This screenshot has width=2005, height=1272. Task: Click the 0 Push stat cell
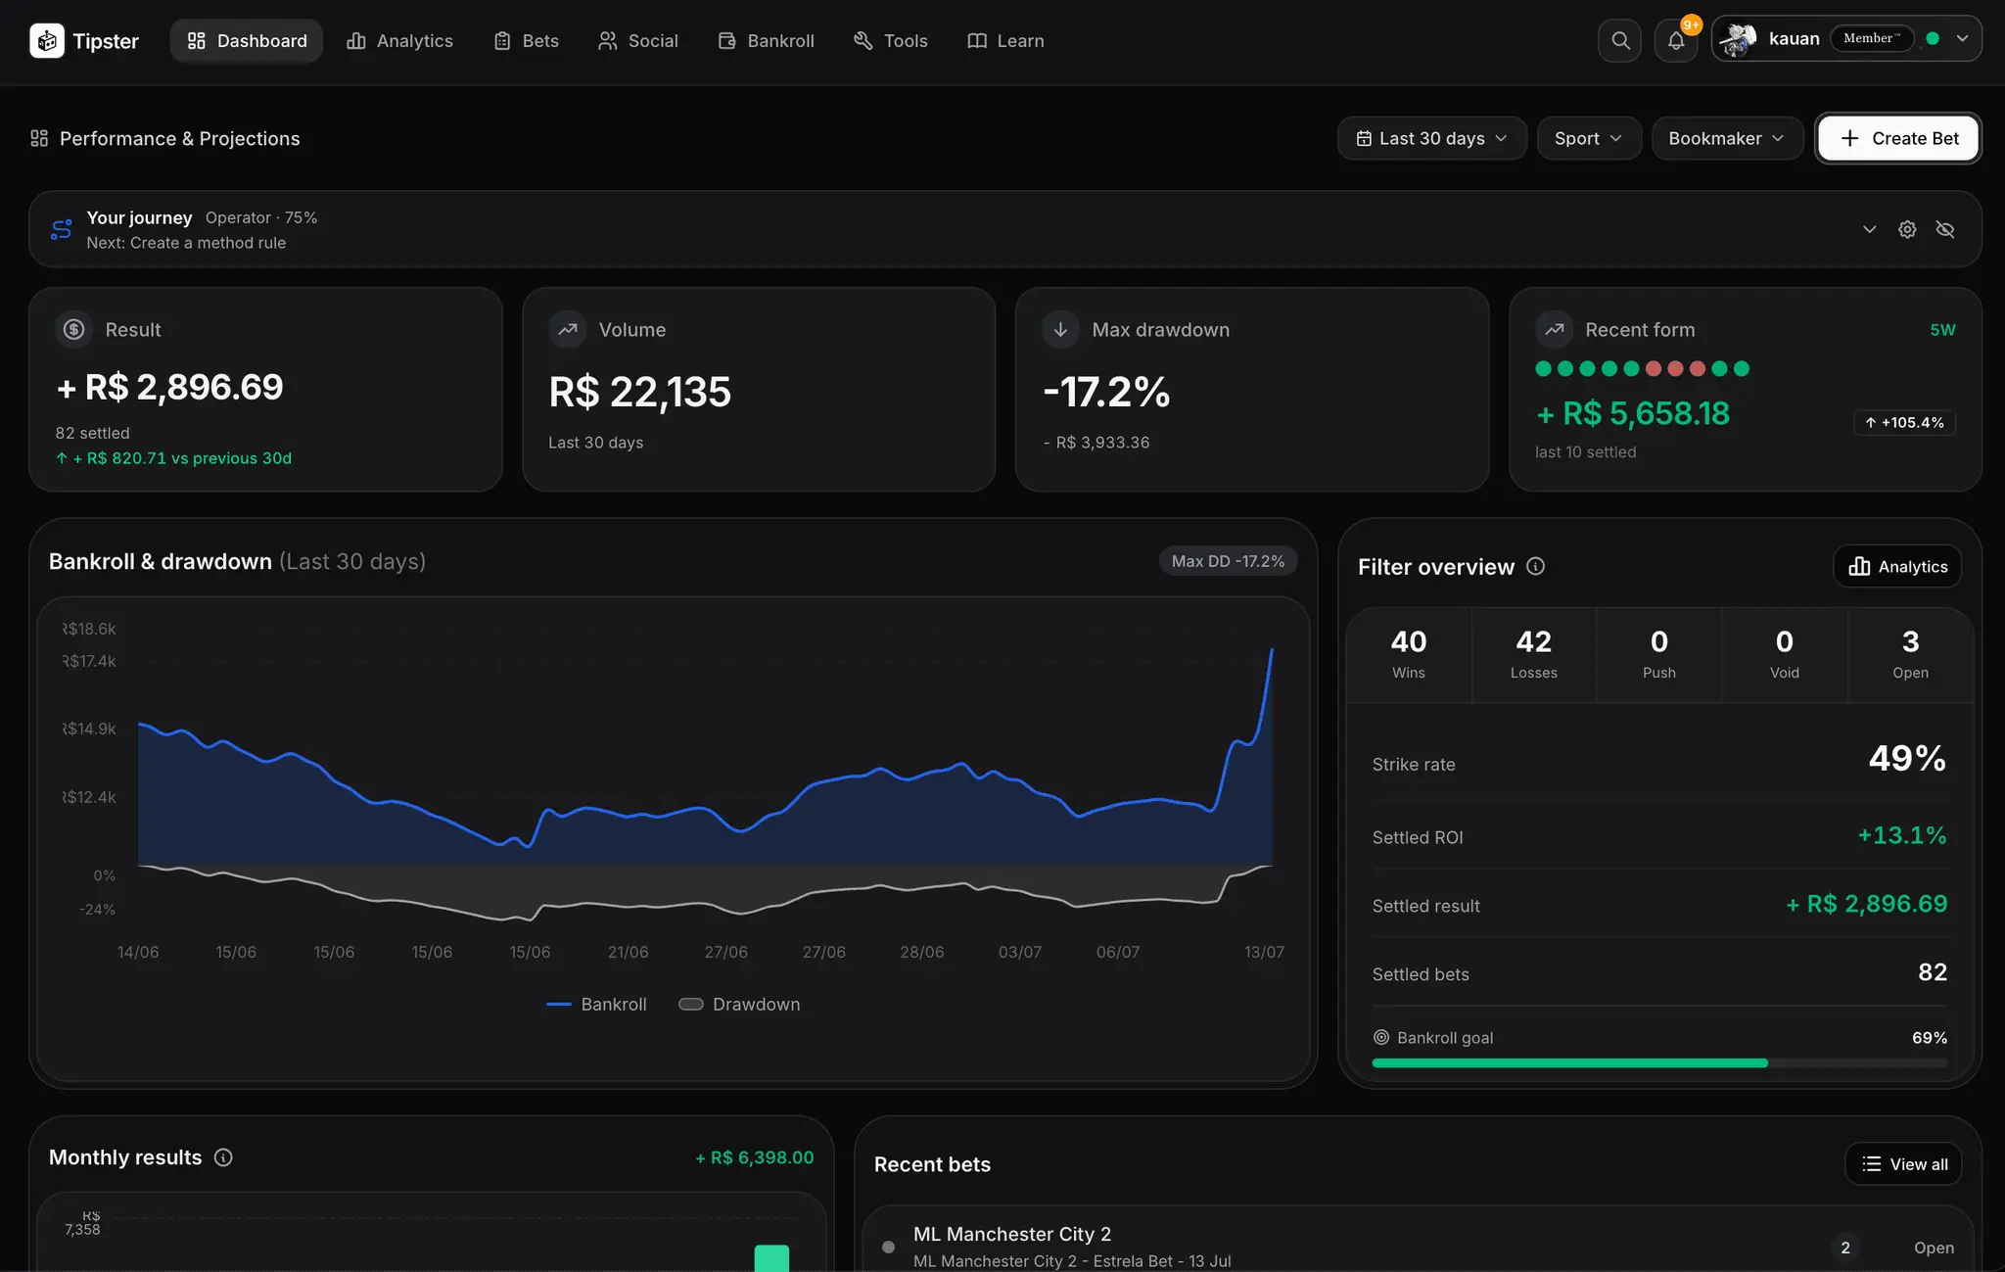(1659, 654)
